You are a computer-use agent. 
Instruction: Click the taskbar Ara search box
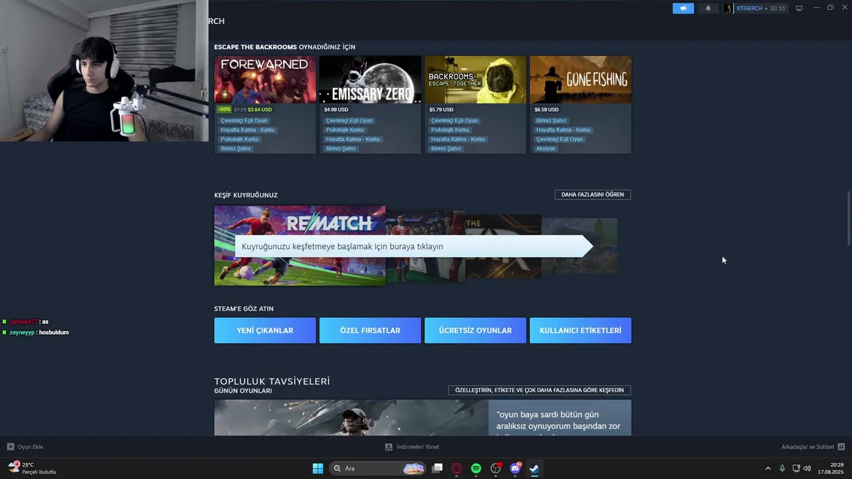(x=377, y=468)
